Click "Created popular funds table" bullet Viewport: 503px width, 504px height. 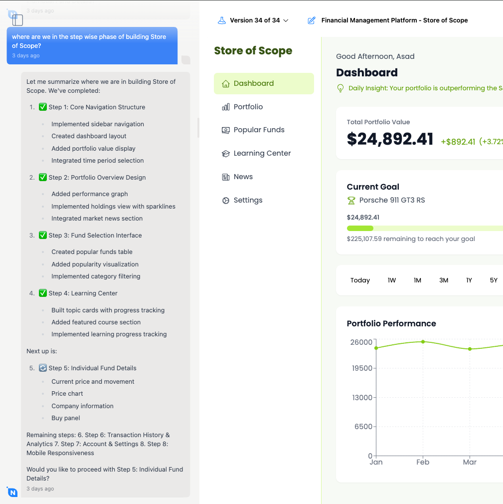[x=92, y=252]
